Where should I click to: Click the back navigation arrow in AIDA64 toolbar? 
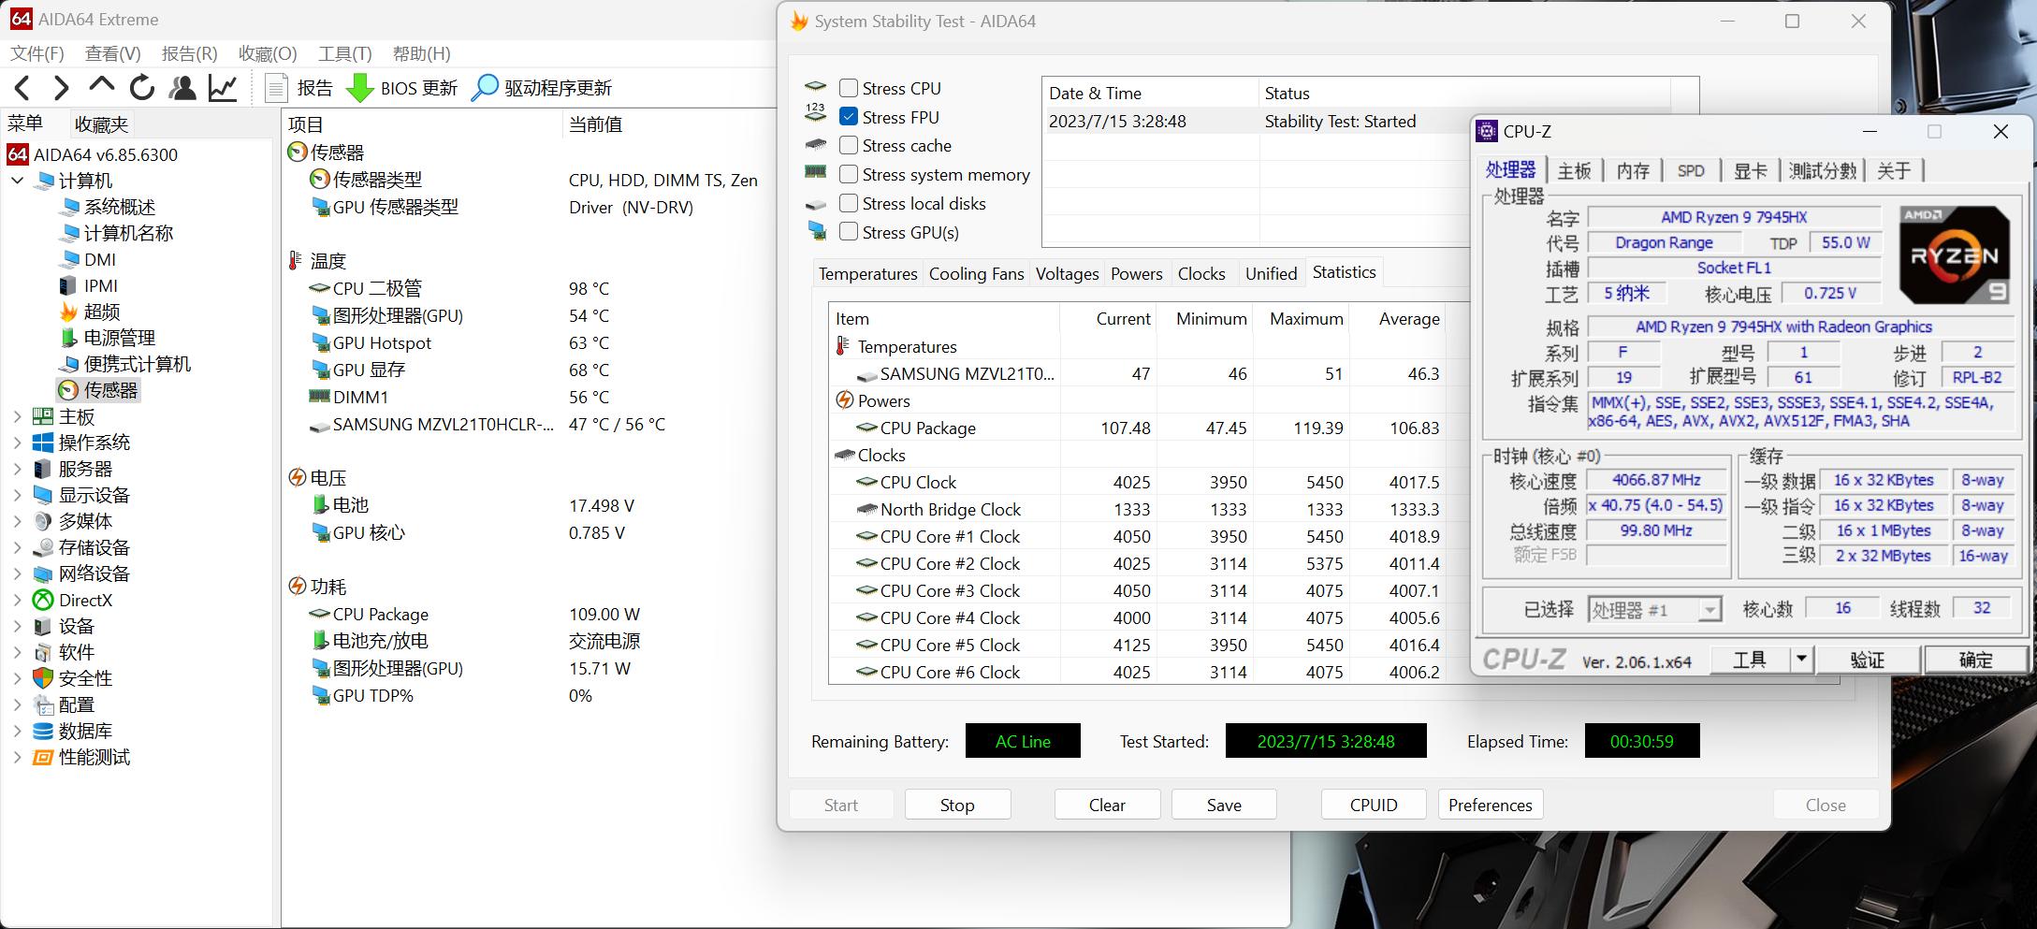23,88
